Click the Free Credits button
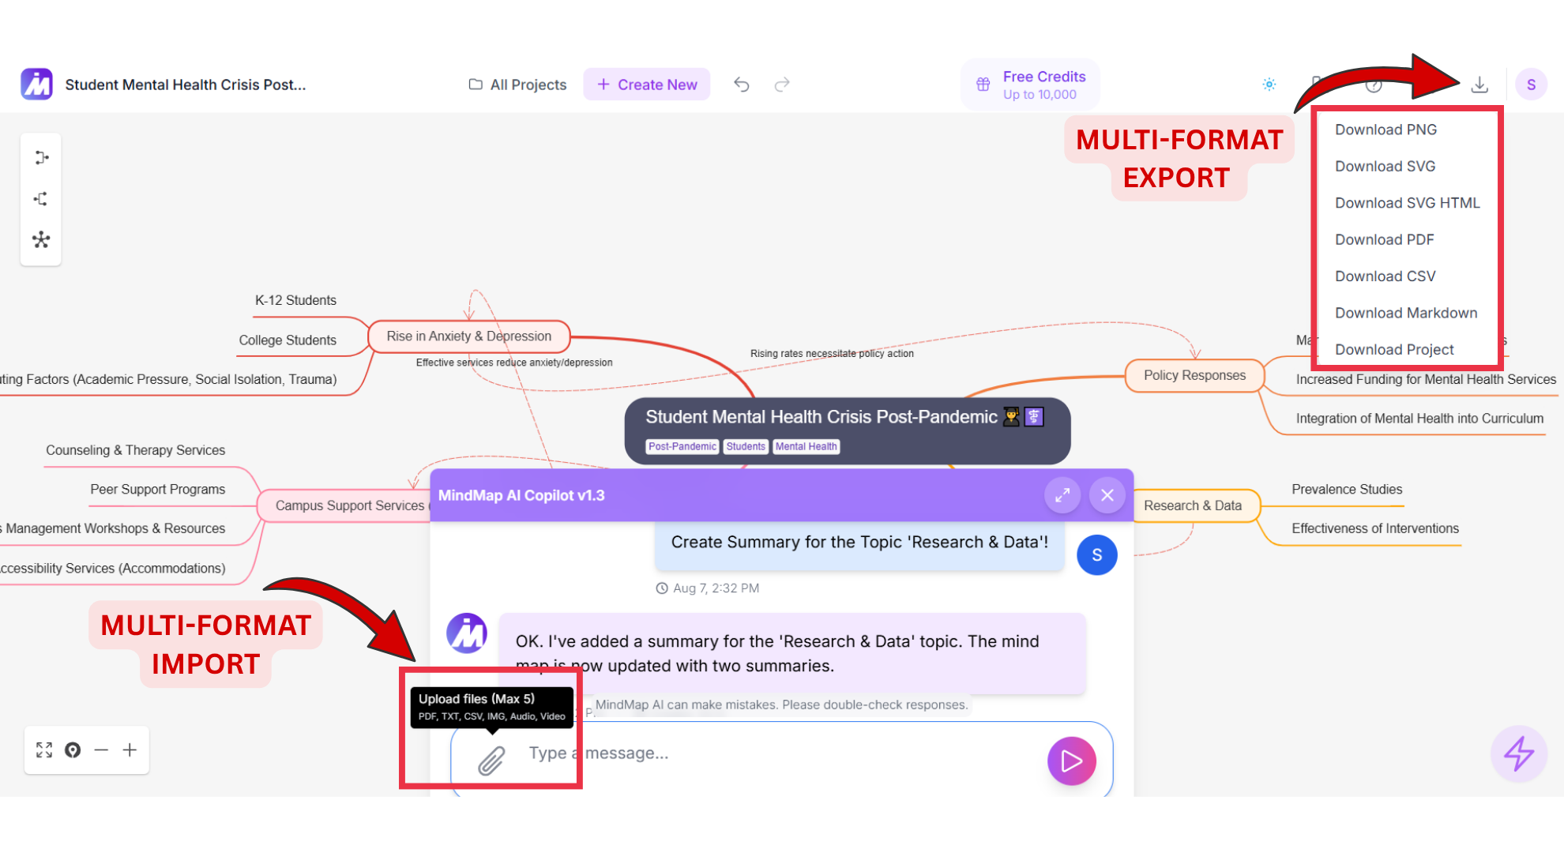 coord(1030,85)
